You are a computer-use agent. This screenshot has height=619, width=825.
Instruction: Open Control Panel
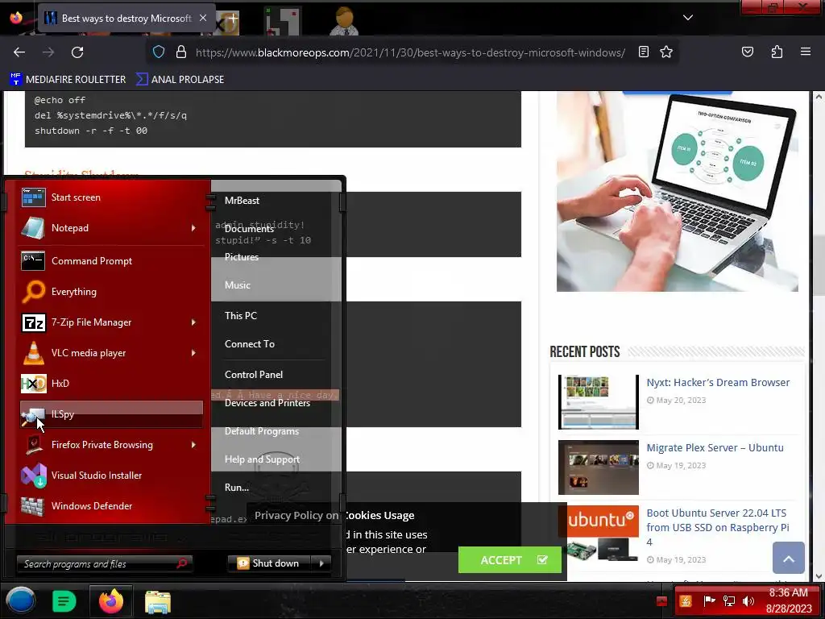pyautogui.click(x=254, y=375)
